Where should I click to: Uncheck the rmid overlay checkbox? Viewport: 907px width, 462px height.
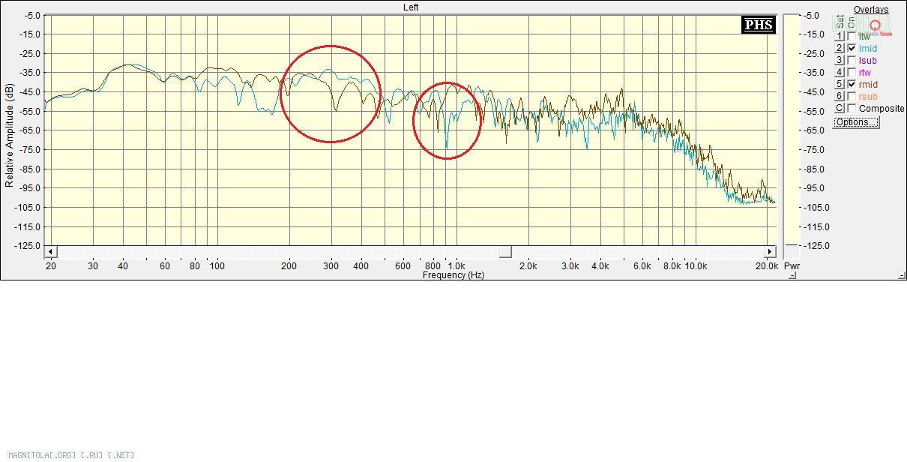[852, 84]
